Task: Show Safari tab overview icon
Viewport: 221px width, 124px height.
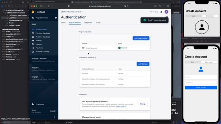Action: click(x=168, y=6)
